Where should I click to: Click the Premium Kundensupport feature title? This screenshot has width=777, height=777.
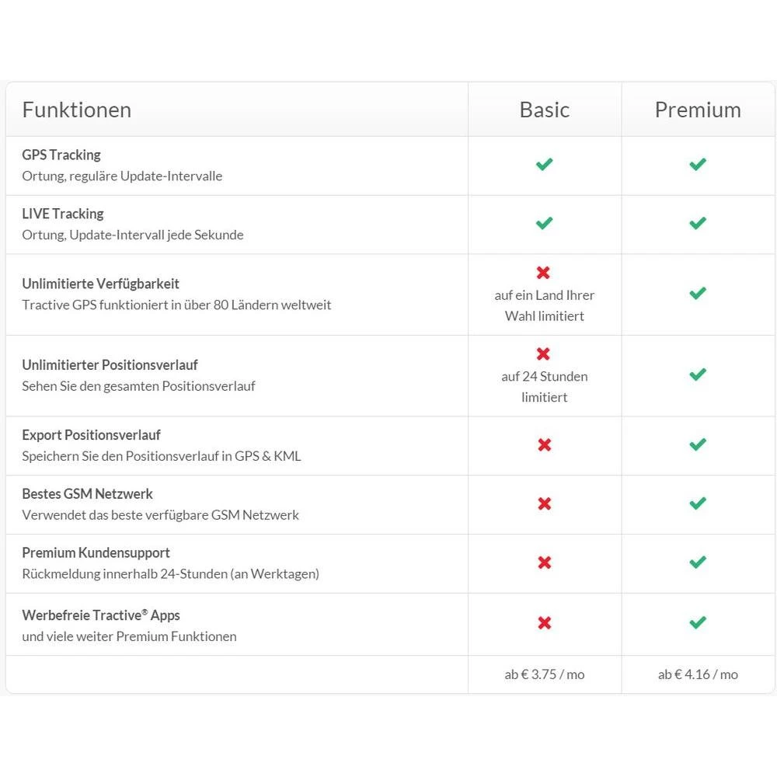[96, 553]
